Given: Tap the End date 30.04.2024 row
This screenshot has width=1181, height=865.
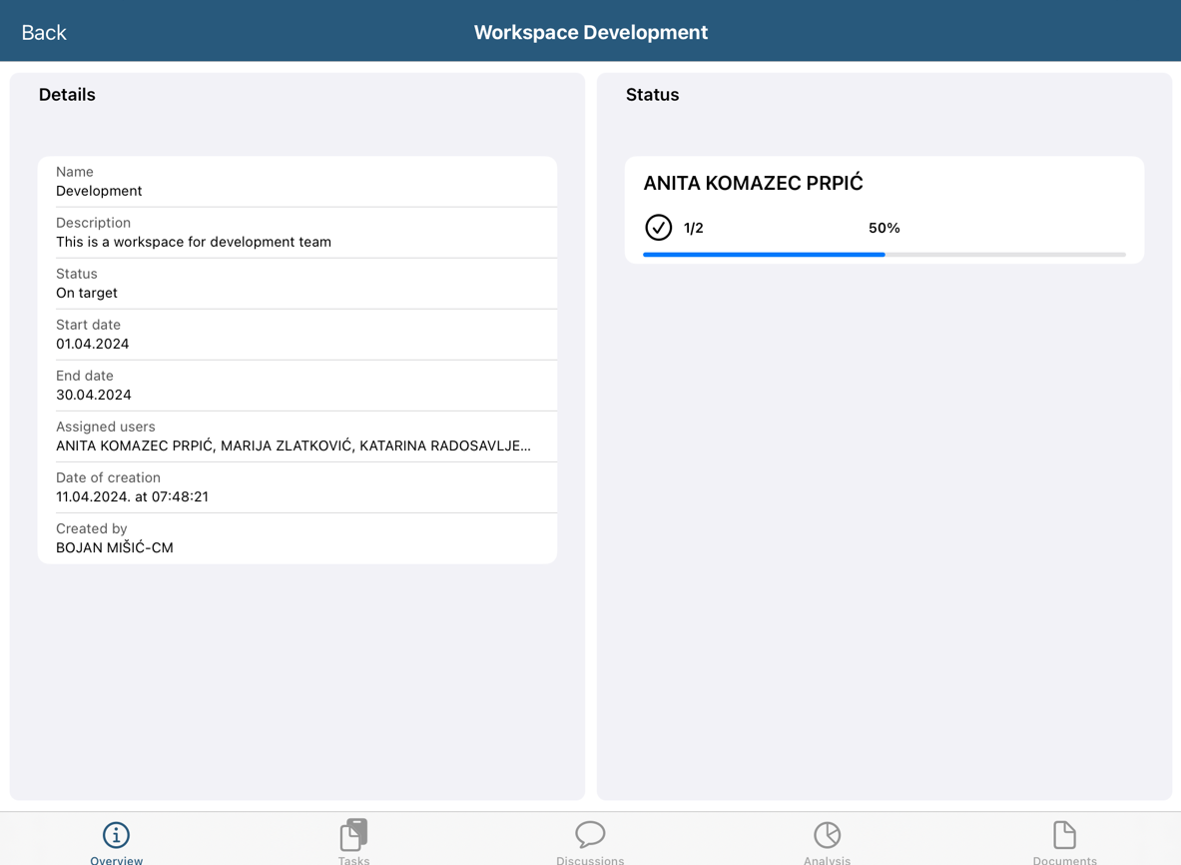Looking at the screenshot, I should click(x=296, y=386).
